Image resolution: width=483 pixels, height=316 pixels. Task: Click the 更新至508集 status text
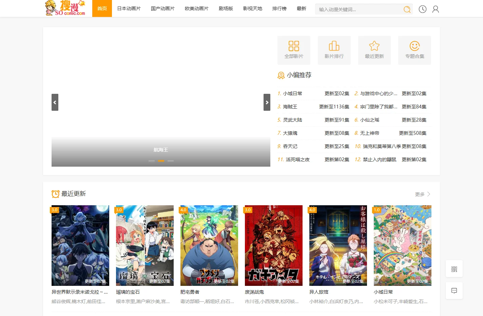(x=413, y=133)
